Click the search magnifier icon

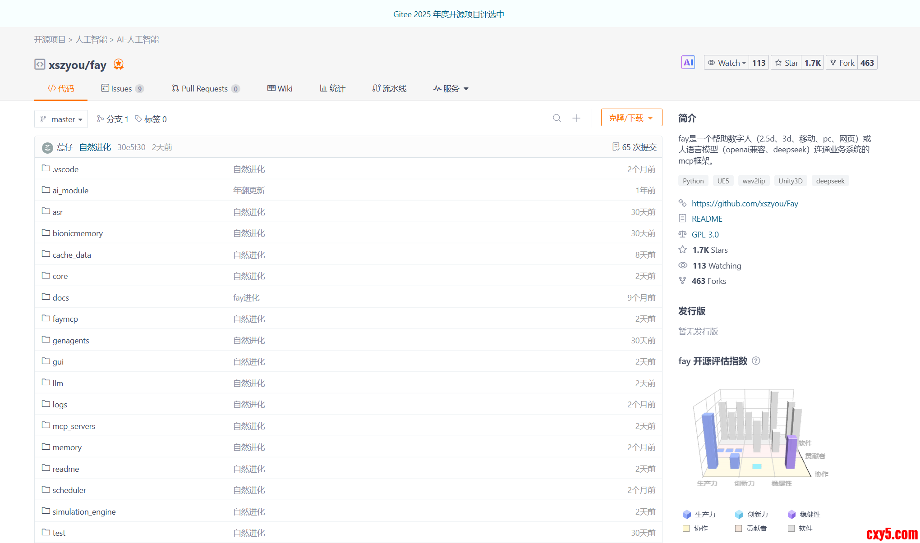pyautogui.click(x=557, y=118)
